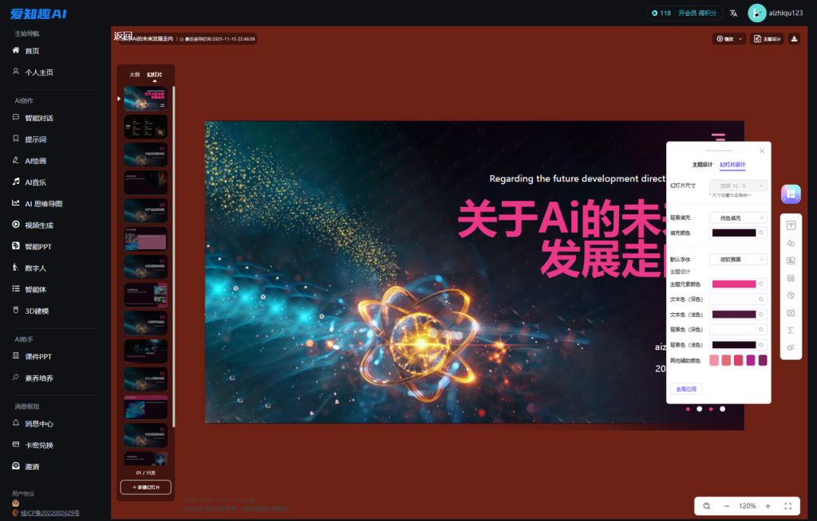Click the purple layout template icon

(x=791, y=194)
